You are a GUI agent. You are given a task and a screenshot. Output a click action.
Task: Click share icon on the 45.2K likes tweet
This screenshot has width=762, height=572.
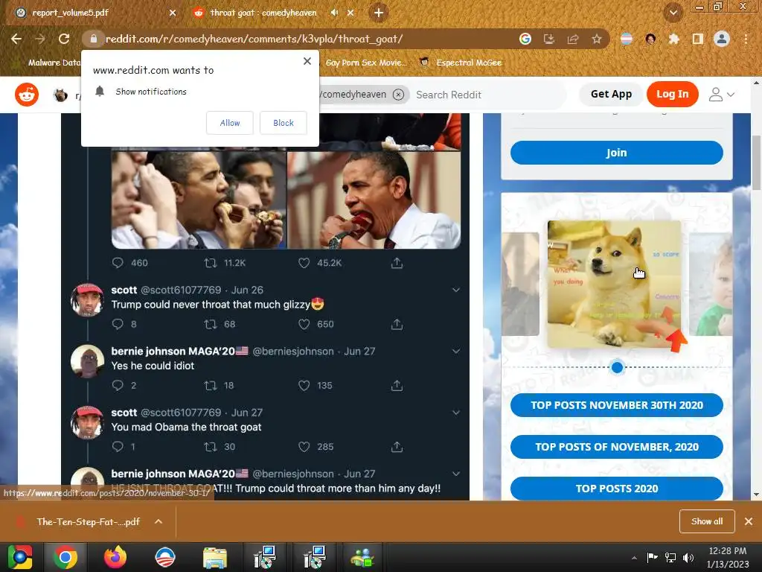tap(397, 263)
